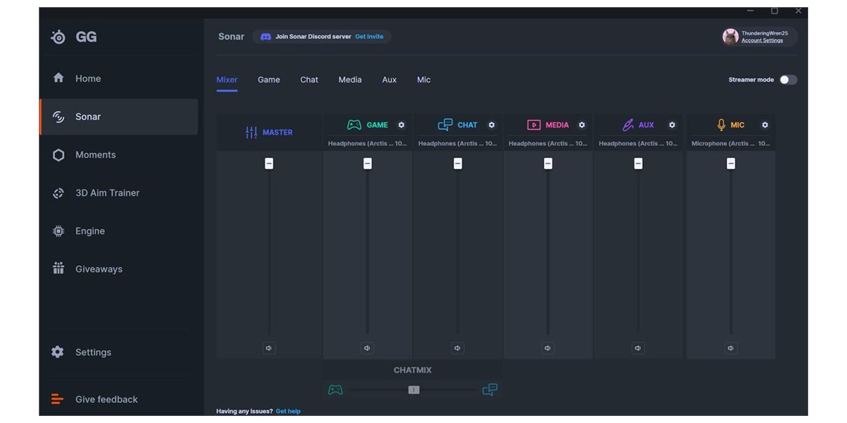
Task: Click the Get help link
Action: [288, 411]
